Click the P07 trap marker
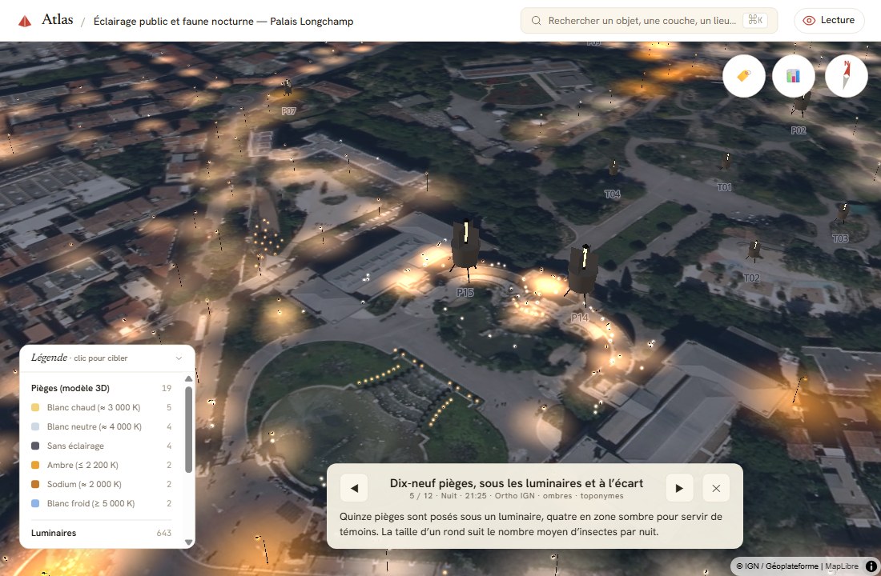The width and height of the screenshot is (881, 576). coord(288,87)
